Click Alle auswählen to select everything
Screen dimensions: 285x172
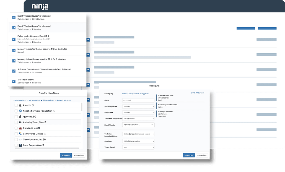[47, 100]
